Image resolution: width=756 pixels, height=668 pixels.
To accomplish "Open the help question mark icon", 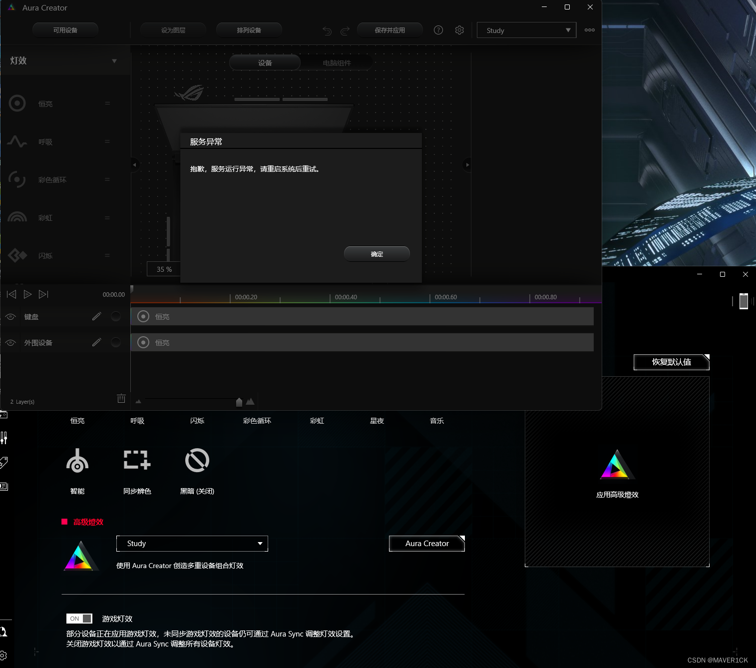I will click(438, 30).
